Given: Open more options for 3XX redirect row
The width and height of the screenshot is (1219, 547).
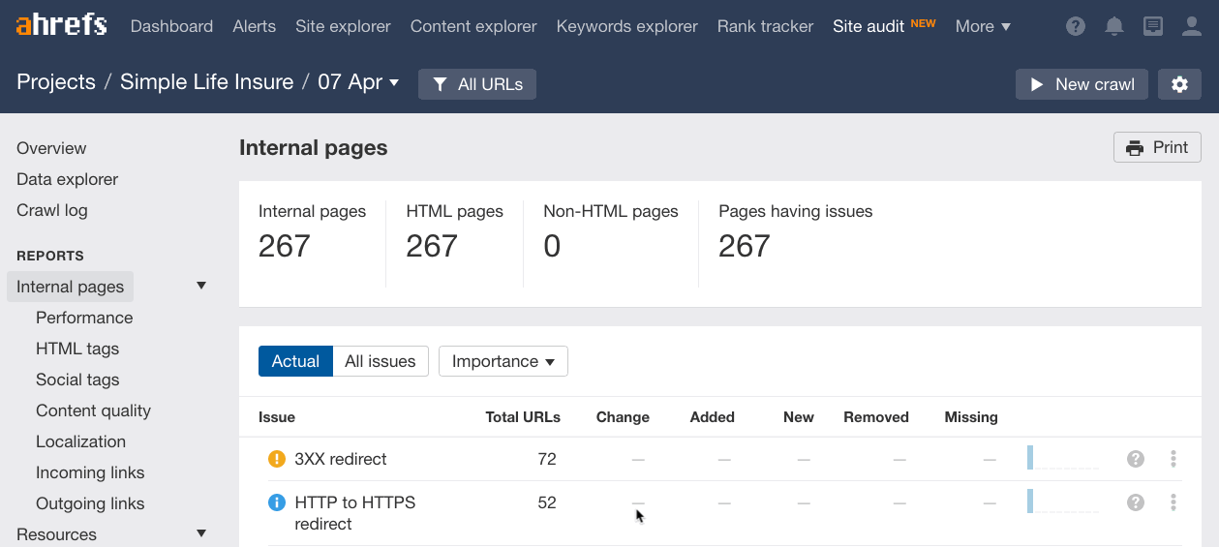Looking at the screenshot, I should (x=1173, y=459).
